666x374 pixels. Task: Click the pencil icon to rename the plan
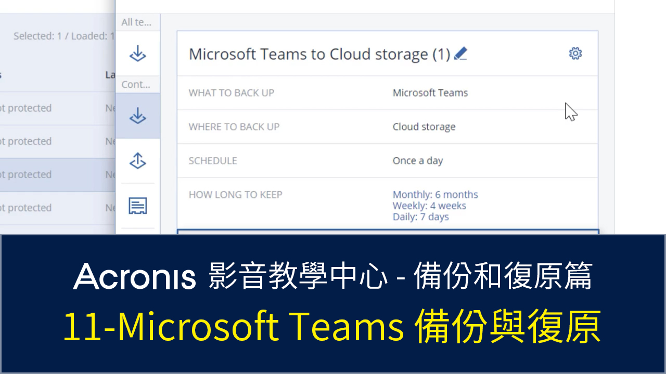click(x=460, y=54)
